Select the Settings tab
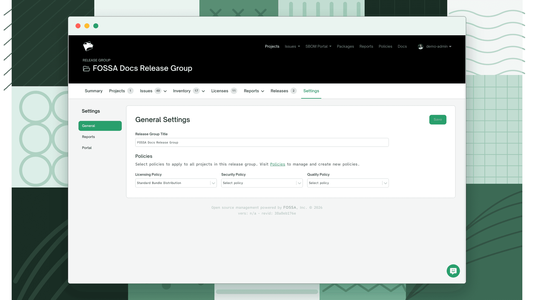The height and width of the screenshot is (300, 534). [x=311, y=91]
